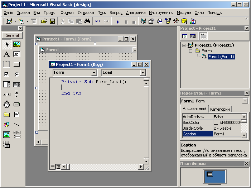Click the Undo toolbar icon
Screen dimensions: 251x188
click(x=98, y=21)
